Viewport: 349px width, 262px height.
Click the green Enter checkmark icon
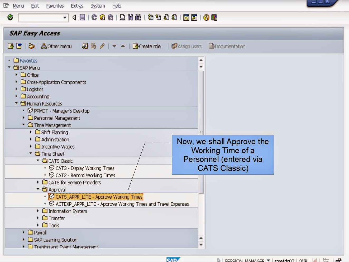point(9,18)
